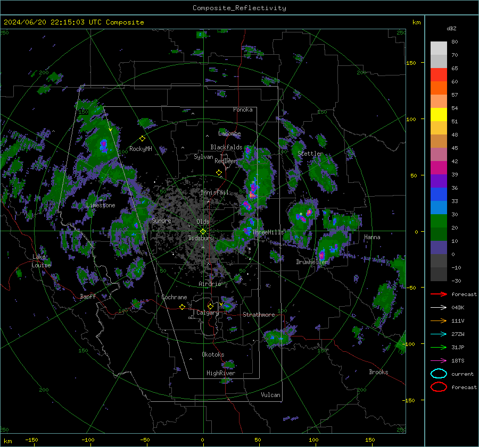
Task: Click the yellow diamond marker near RockyMH
Action: pyautogui.click(x=142, y=139)
